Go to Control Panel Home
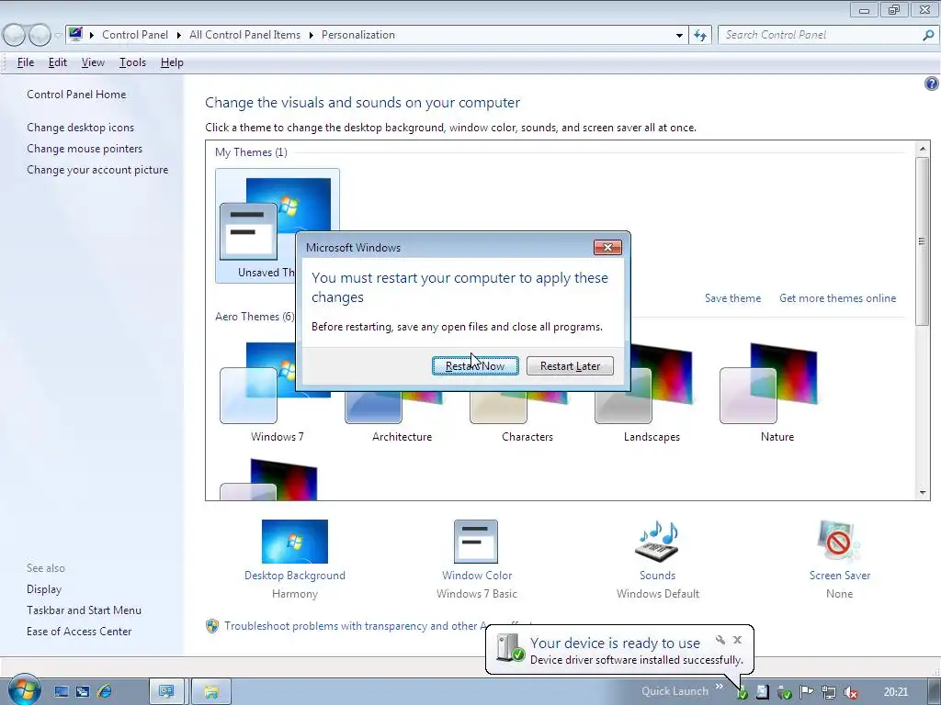The width and height of the screenshot is (941, 705). pyautogui.click(x=76, y=95)
